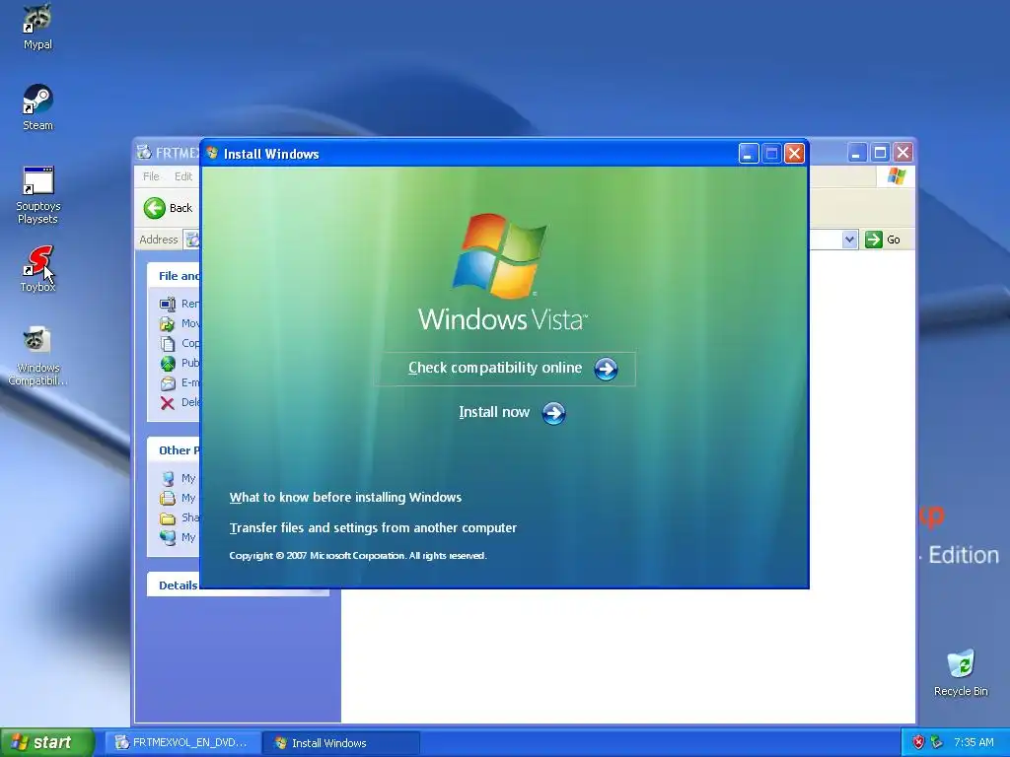Image resolution: width=1010 pixels, height=757 pixels.
Task: Select the Souptoys Playsets desktop icon
Action: pyautogui.click(x=37, y=195)
